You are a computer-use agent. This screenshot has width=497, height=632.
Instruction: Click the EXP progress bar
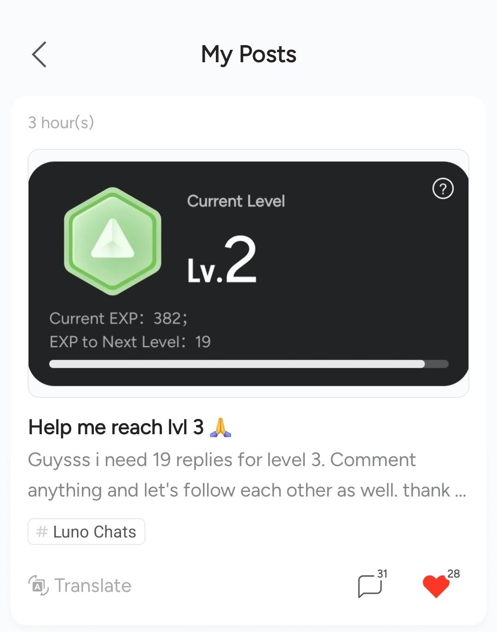point(248,364)
